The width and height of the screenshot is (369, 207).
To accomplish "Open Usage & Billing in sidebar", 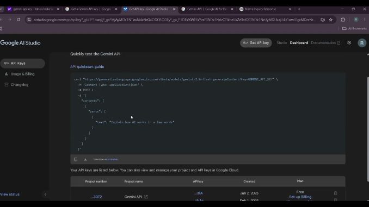I will (23, 74).
